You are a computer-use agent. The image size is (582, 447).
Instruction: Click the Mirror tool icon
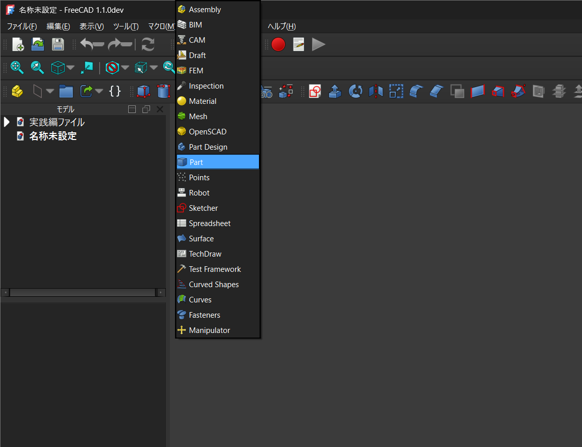(x=375, y=91)
